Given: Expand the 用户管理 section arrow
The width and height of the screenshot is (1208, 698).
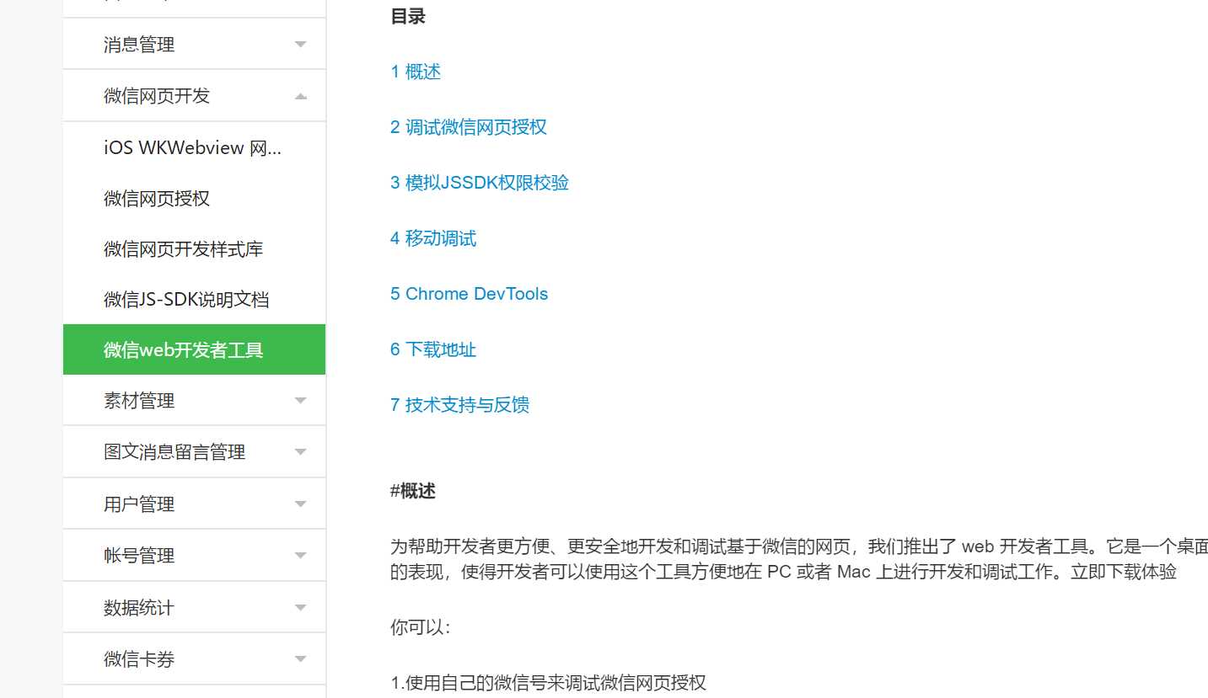Looking at the screenshot, I should (301, 504).
